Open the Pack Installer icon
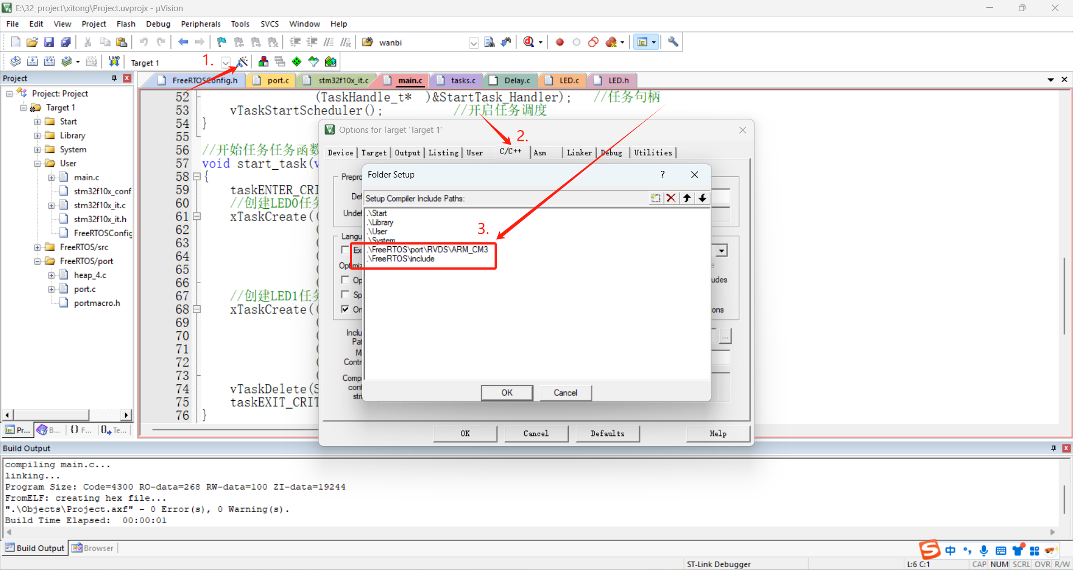The height and width of the screenshot is (570, 1073). (x=331, y=61)
